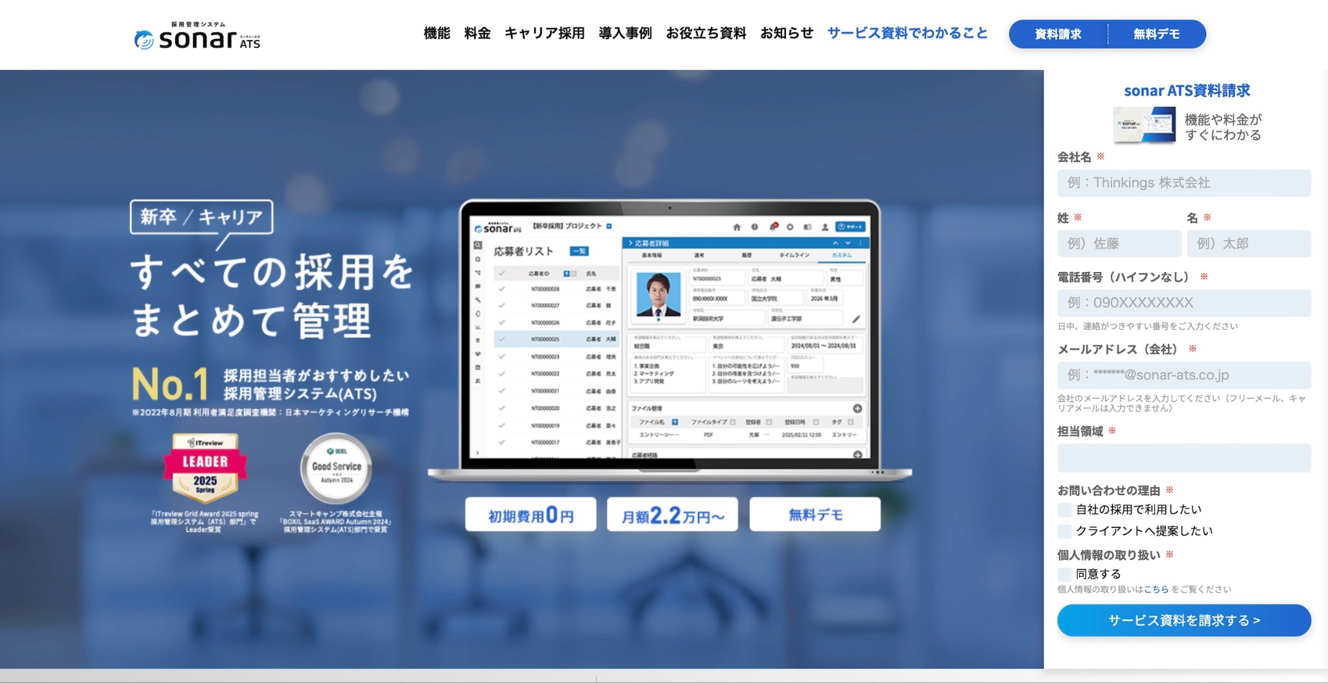Screen dimensions: 1328x683
Task: Select the タイムライン tab in applicant details
Action: (794, 255)
